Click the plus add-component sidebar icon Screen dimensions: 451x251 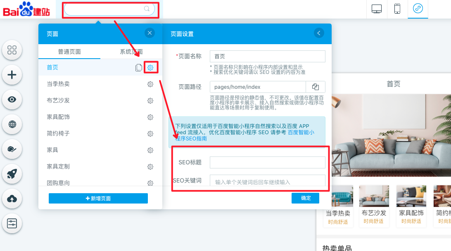(12, 75)
